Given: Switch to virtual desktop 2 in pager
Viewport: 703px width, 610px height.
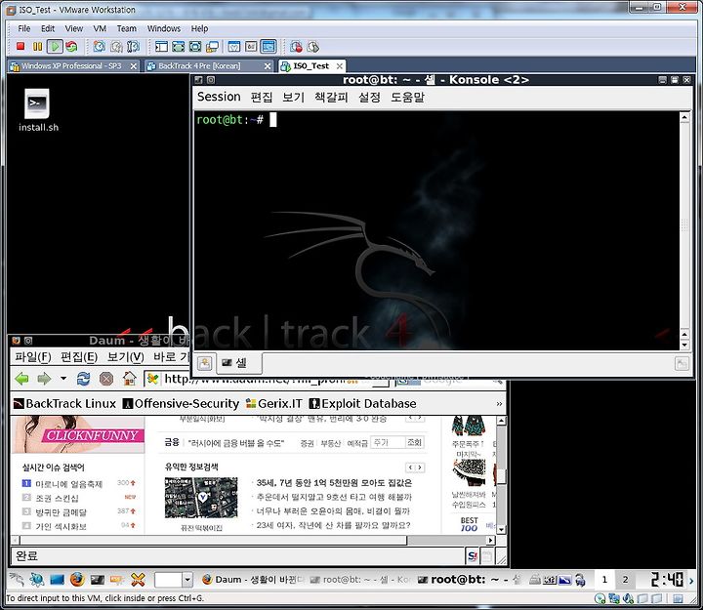Looking at the screenshot, I should coord(626,580).
